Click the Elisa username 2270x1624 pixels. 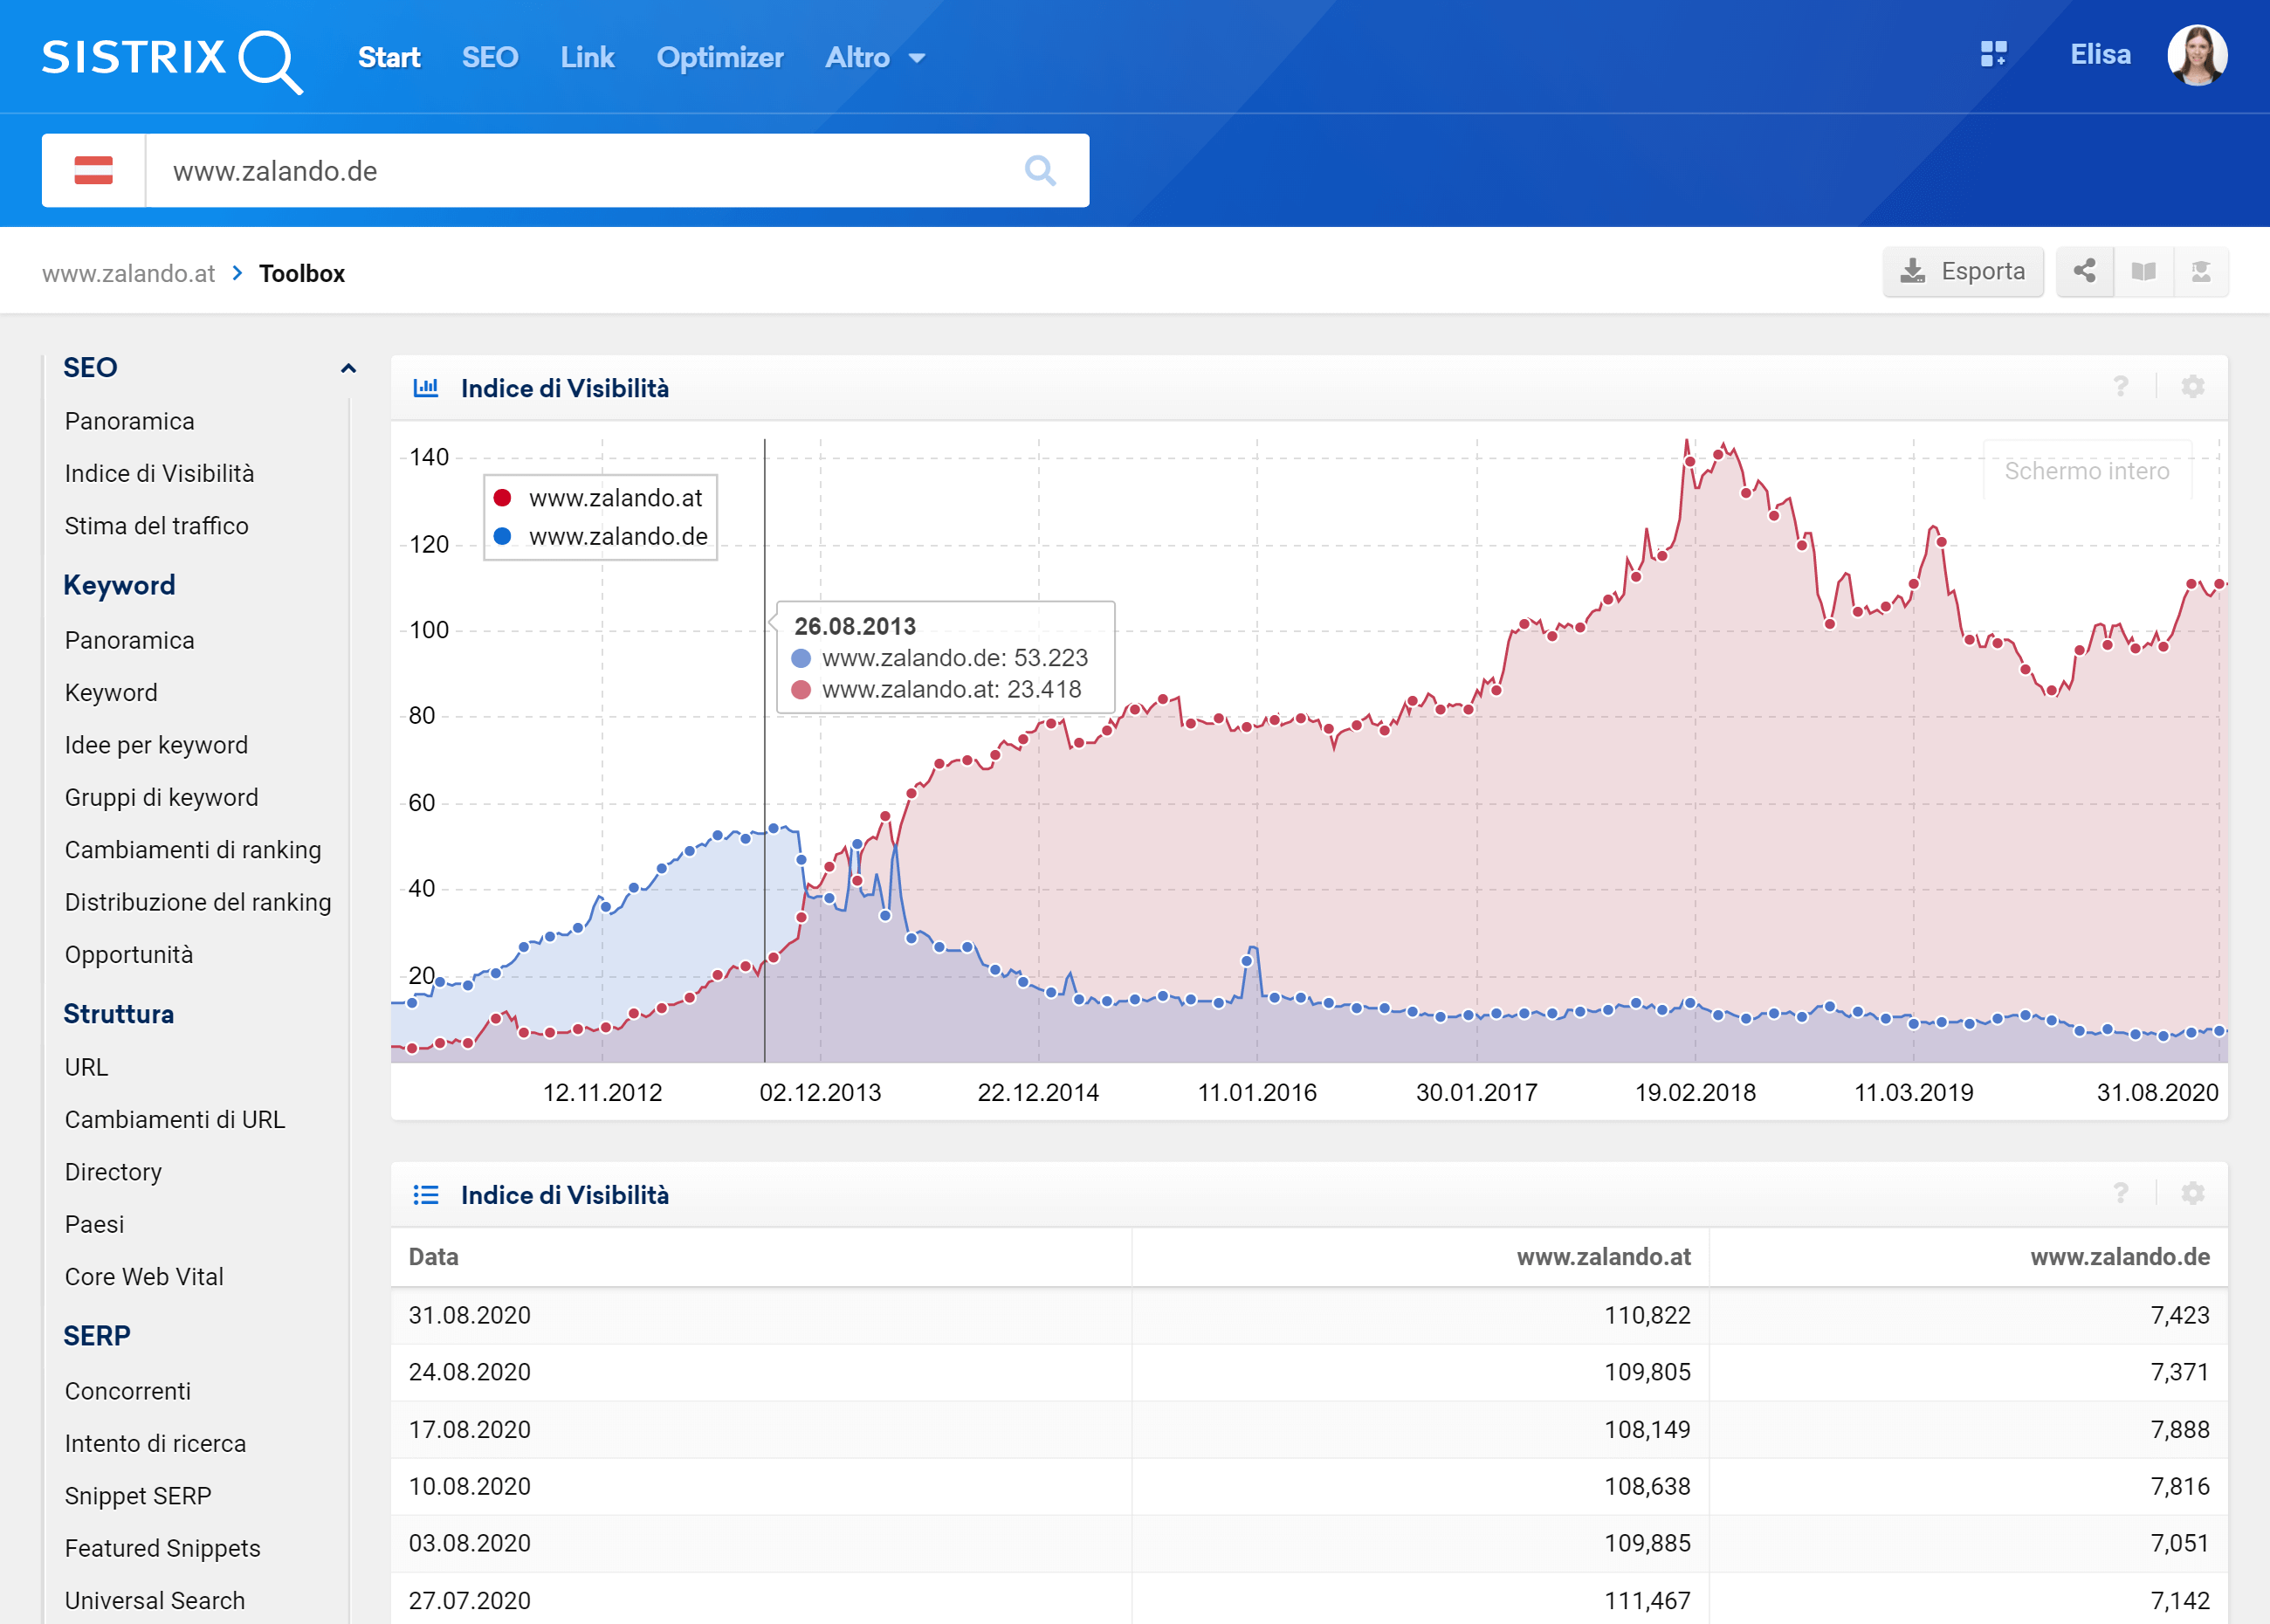point(2100,54)
